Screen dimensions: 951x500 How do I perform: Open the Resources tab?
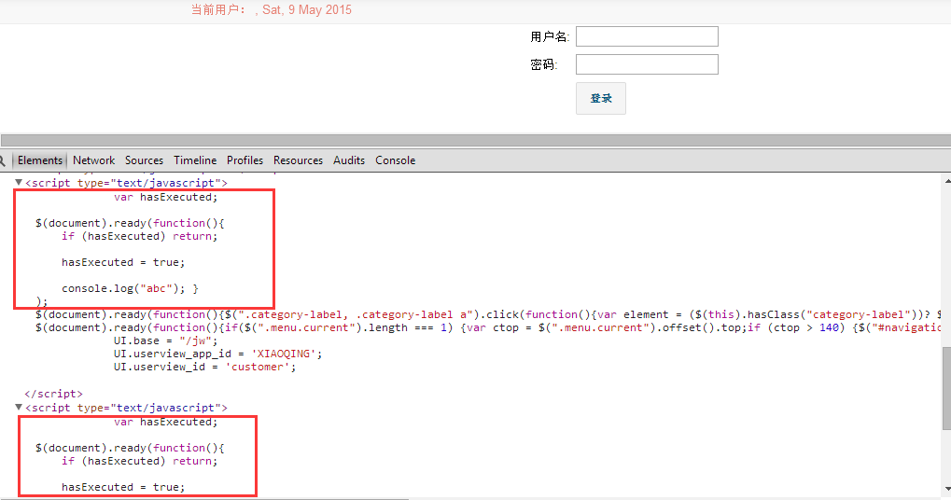[298, 160]
